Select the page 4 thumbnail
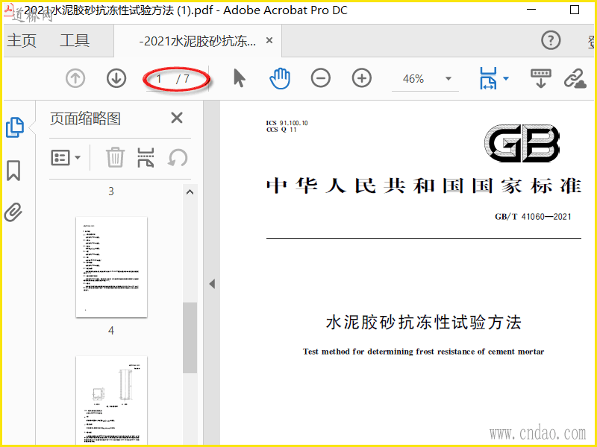Image resolution: width=597 pixels, height=447 pixels. coord(111,267)
